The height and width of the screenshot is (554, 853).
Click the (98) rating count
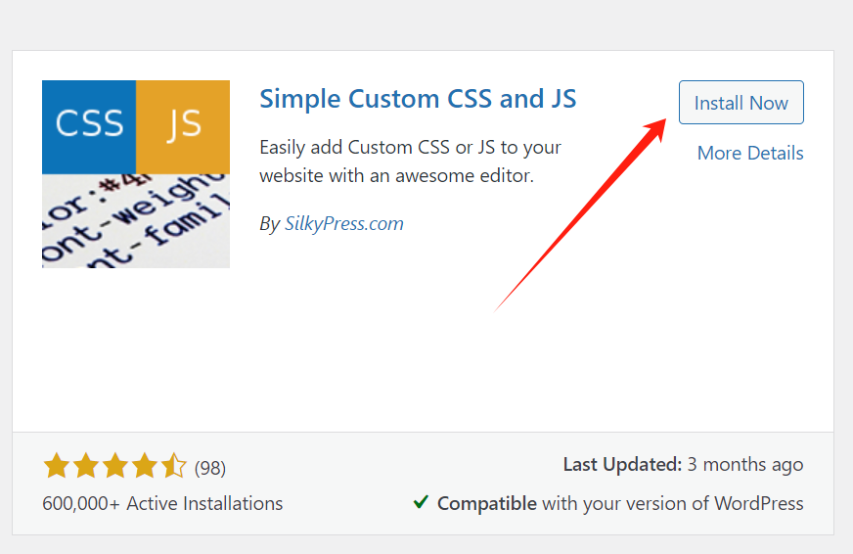tap(210, 468)
